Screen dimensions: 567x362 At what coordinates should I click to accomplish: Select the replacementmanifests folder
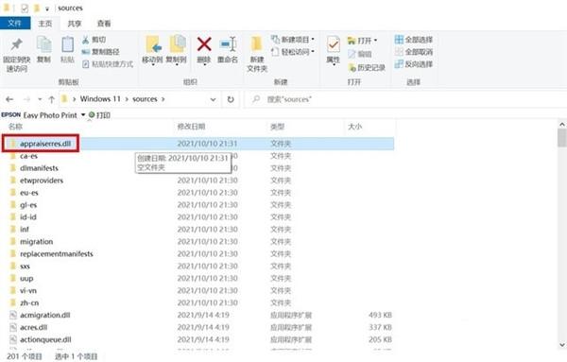coord(57,254)
